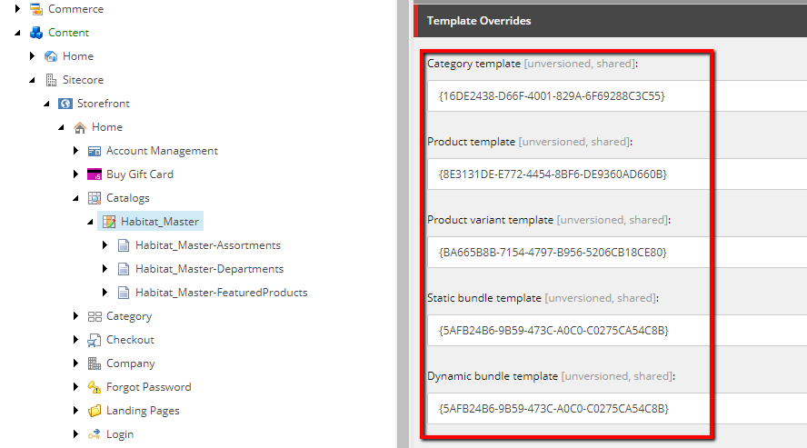
Task: Expand Habitat_Master-Departments node
Action: coord(105,268)
